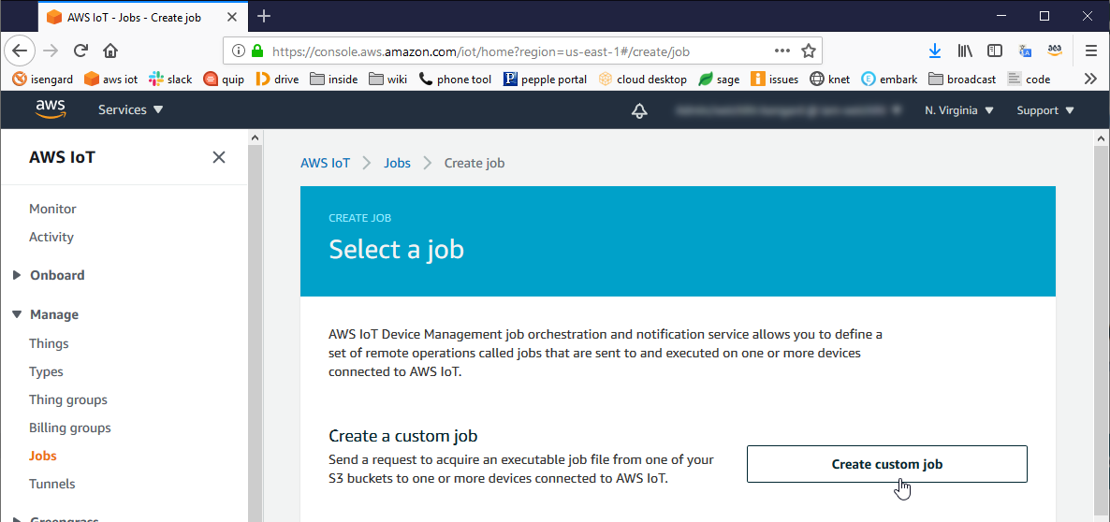Open the cloud desktop bookmark
The height and width of the screenshot is (522, 1110).
pos(643,80)
